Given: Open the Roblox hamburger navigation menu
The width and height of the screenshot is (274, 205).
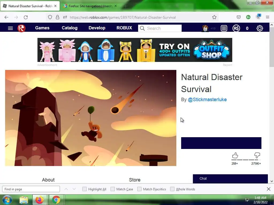Looking at the screenshot, I should coord(10,28).
